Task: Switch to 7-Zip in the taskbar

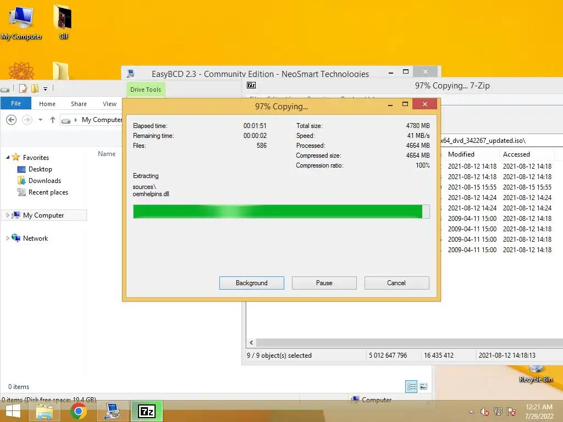Action: (147, 411)
